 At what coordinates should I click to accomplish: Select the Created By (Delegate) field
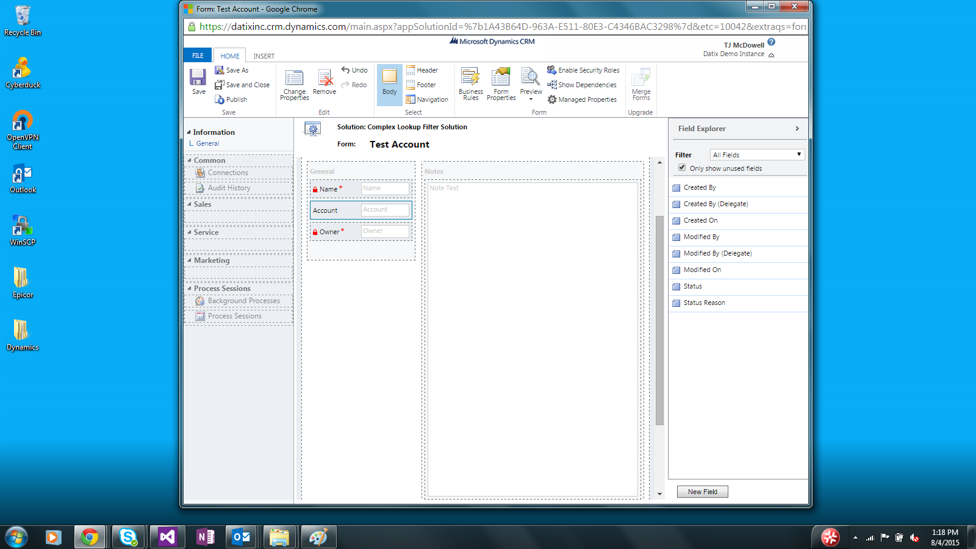[x=738, y=204]
